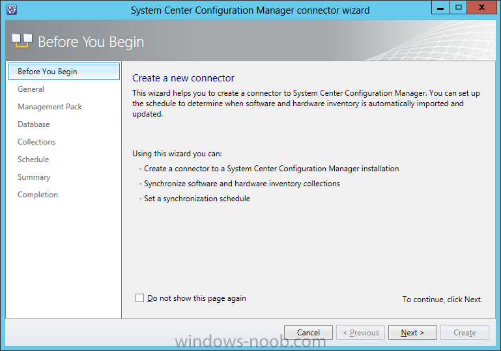Click Synchronize software and hardware inventory collections line
The height and width of the screenshot is (351, 501).
(239, 184)
